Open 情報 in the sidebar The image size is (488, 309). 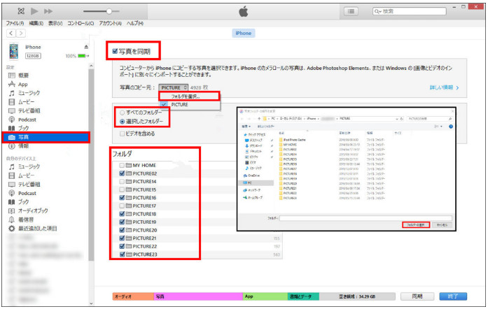[23, 146]
